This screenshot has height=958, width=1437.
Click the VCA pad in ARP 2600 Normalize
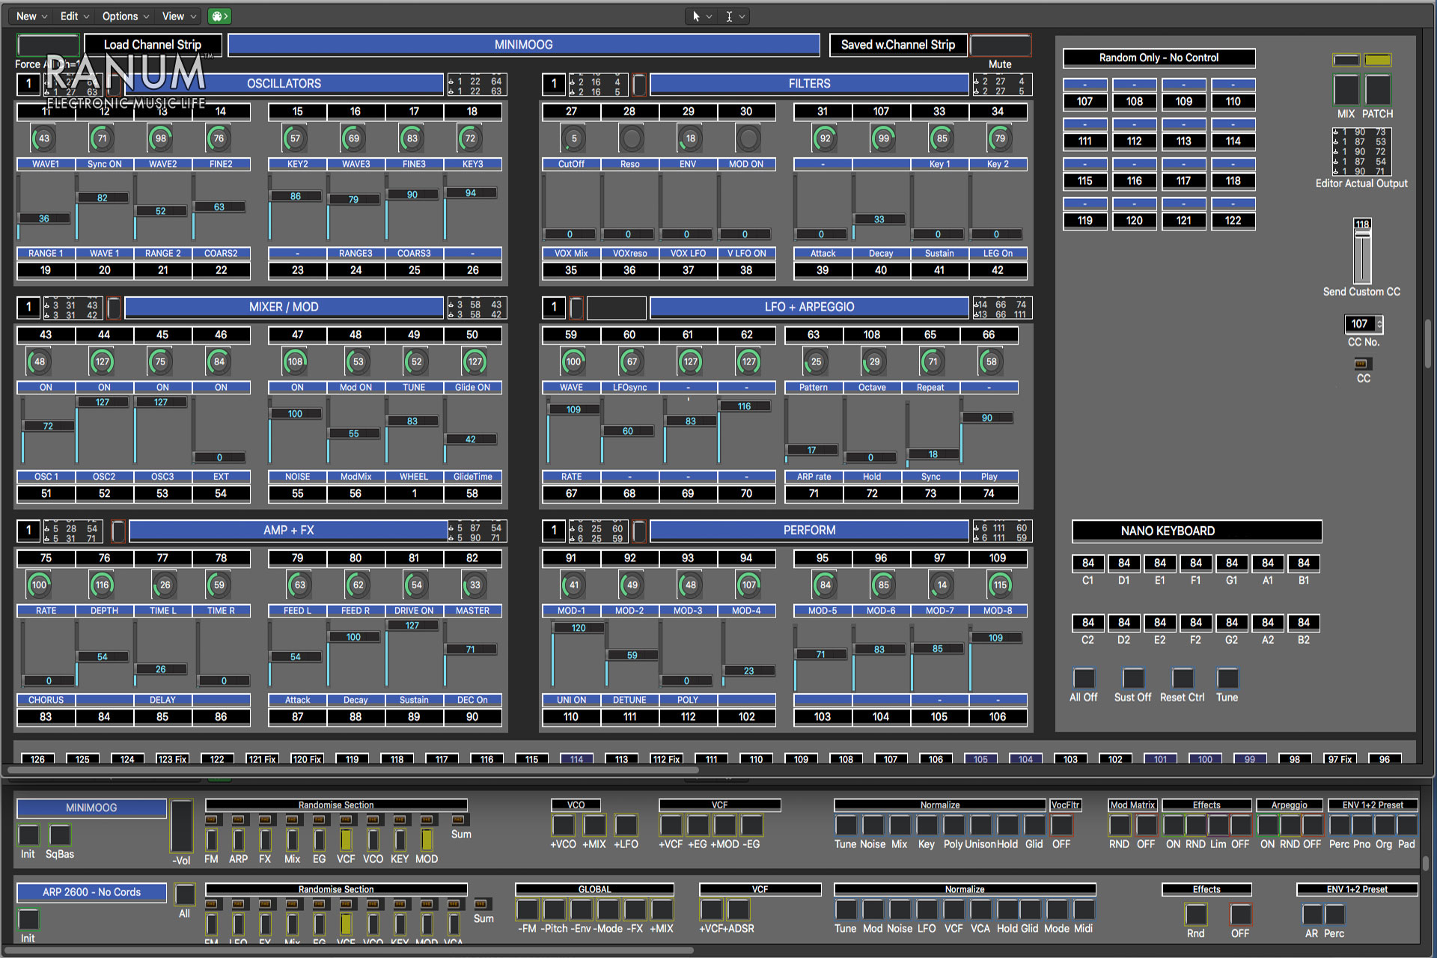coord(980,910)
